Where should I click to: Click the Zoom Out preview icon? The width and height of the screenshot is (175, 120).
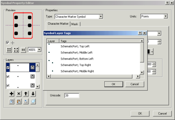click(9, 50)
